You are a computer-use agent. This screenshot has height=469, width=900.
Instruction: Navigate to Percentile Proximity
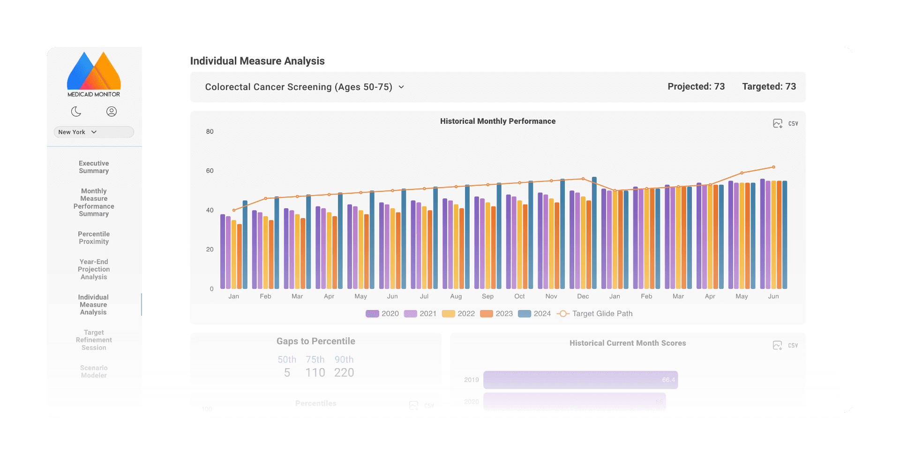(x=94, y=238)
